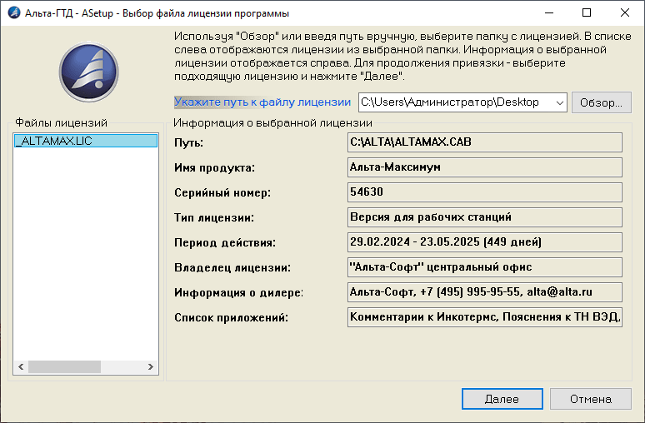Viewport: 645px width, 423px height.
Task: Click the Владелец лицензии owner field
Action: 484,267
